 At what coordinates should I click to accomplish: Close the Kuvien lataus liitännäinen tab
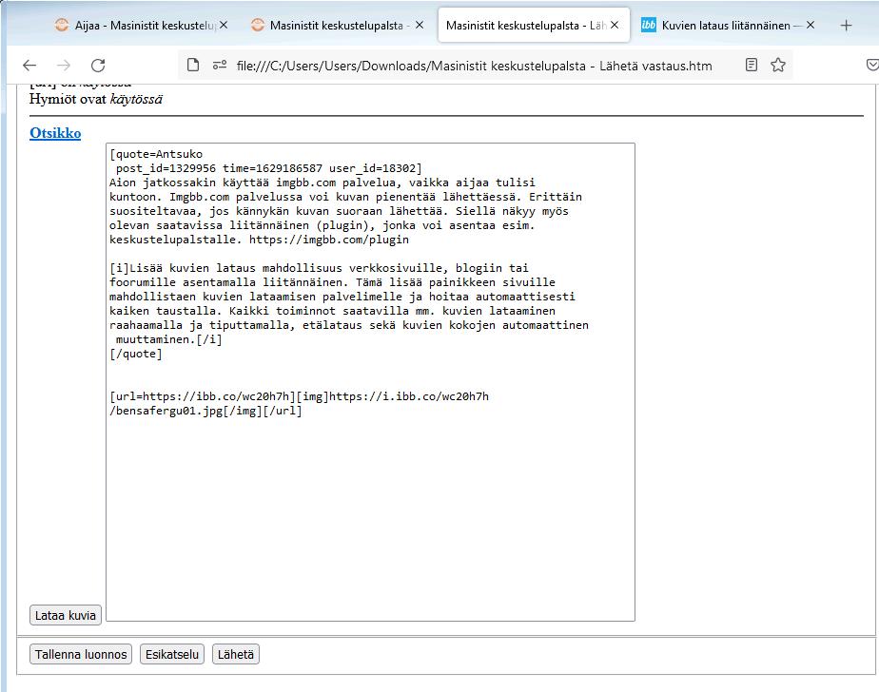811,26
